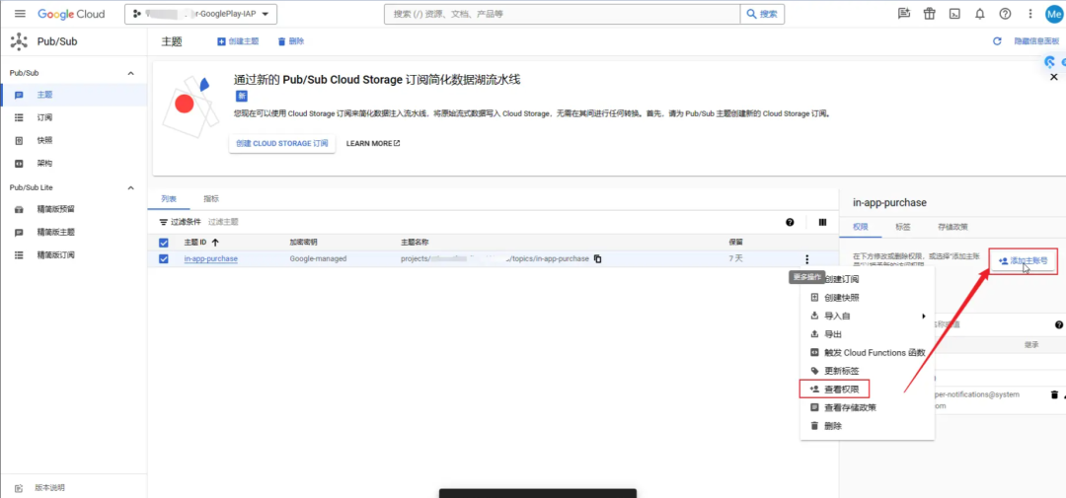The width and height of the screenshot is (1066, 498).
Task: Click 隐藏信息面板 hide info panel
Action: point(1036,41)
